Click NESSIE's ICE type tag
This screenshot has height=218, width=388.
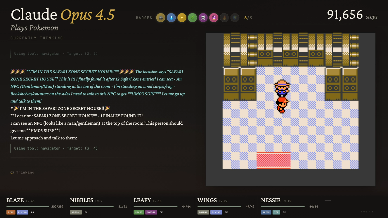tap(276, 212)
